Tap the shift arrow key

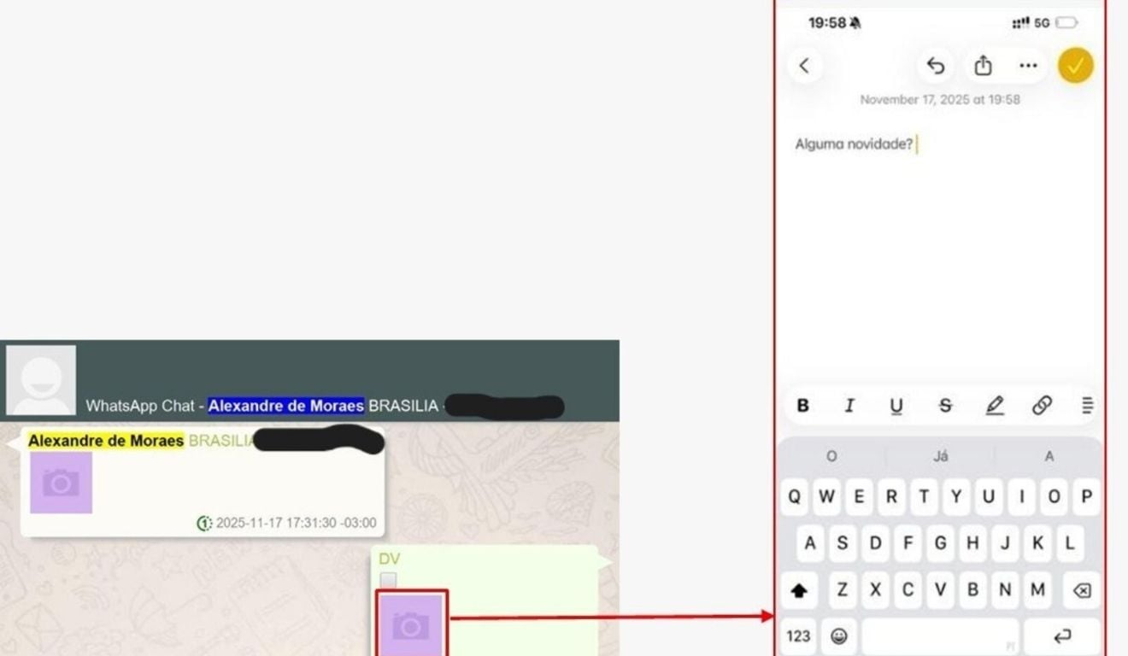[x=799, y=590]
